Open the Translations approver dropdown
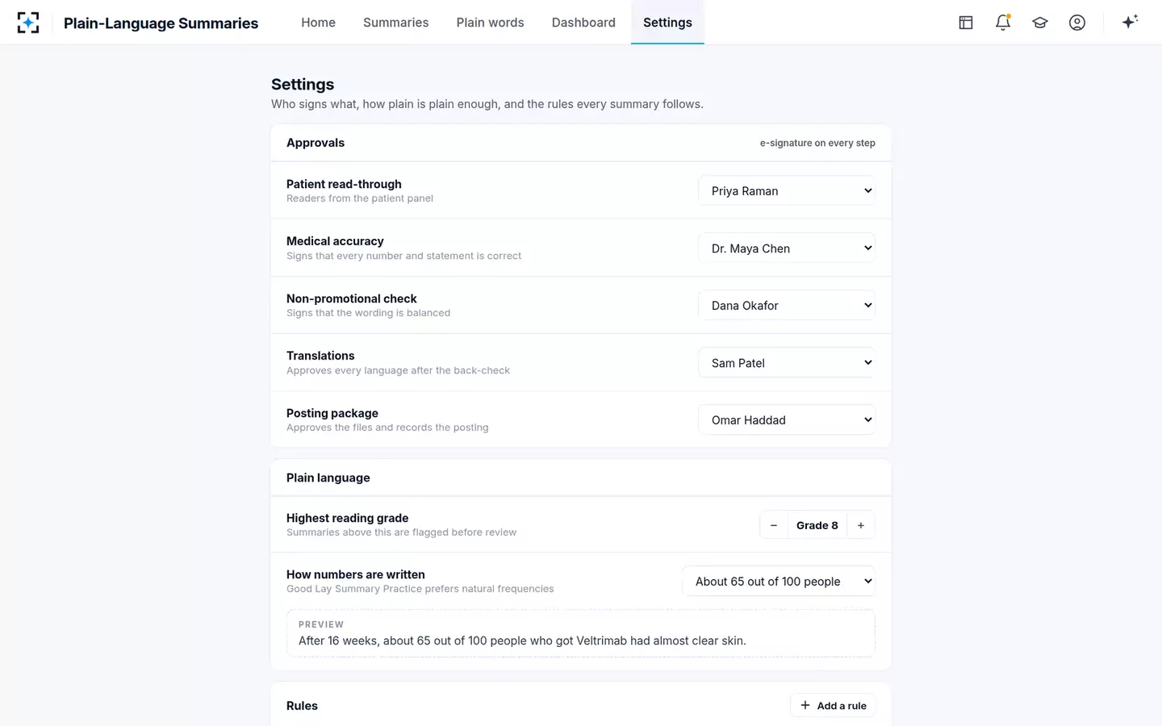The width and height of the screenshot is (1162, 726). [x=787, y=363]
